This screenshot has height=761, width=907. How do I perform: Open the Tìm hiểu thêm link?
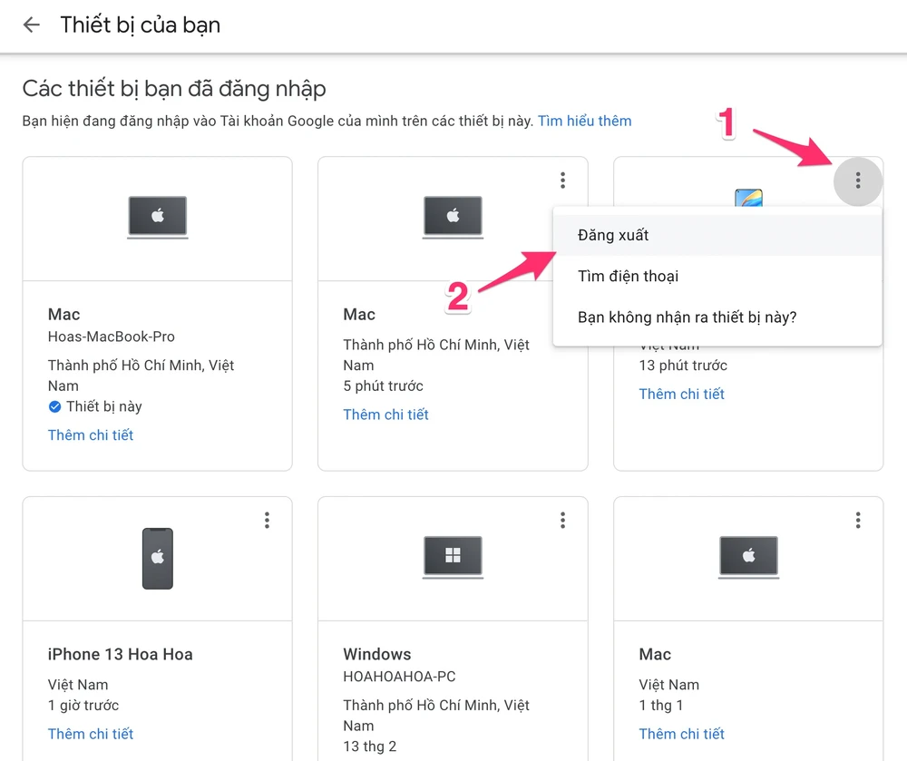(x=584, y=121)
